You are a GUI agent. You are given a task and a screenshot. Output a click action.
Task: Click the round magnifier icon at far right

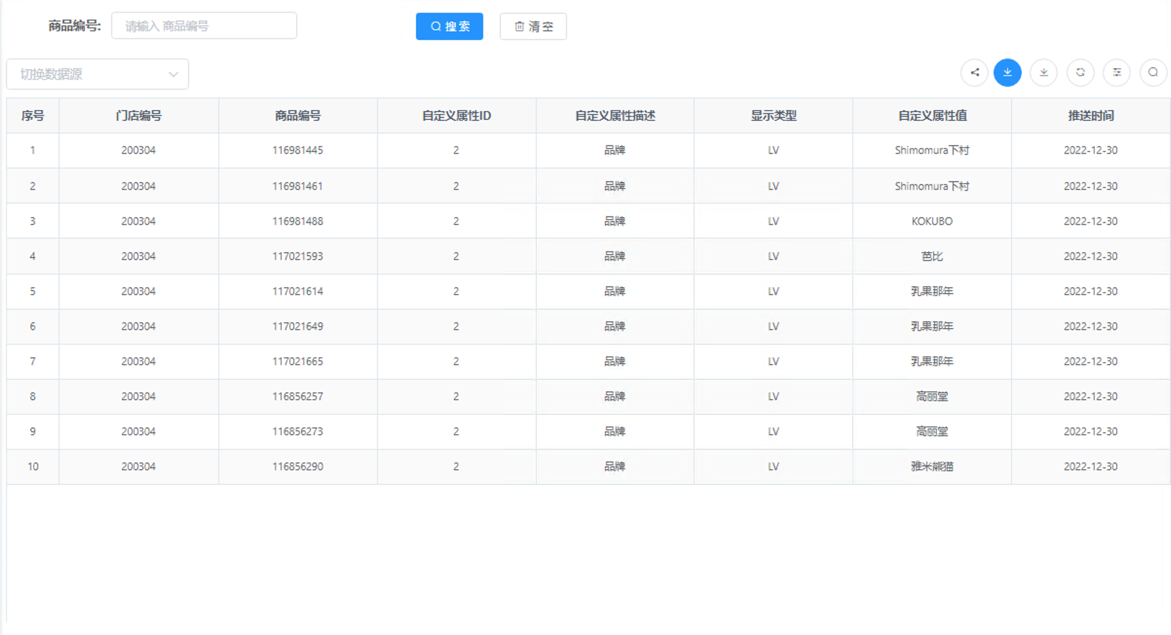point(1152,73)
